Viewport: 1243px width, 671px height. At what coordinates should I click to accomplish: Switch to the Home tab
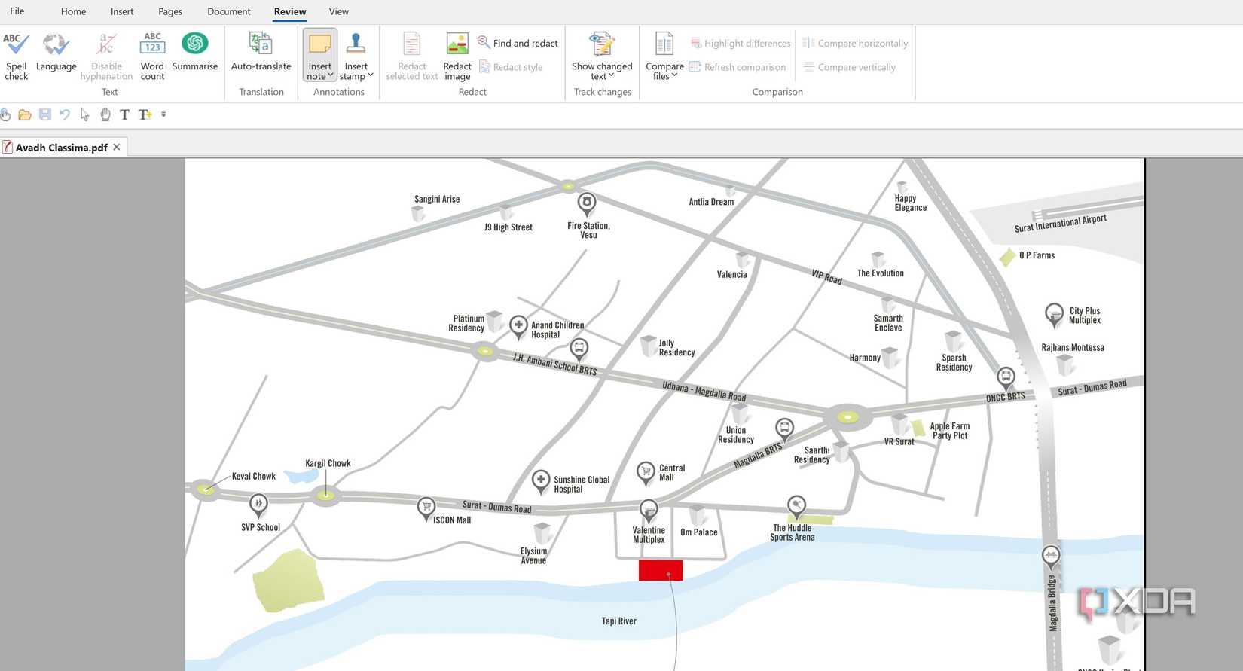pos(73,11)
